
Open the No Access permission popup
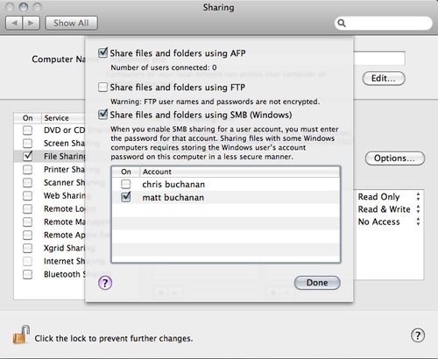389,222
